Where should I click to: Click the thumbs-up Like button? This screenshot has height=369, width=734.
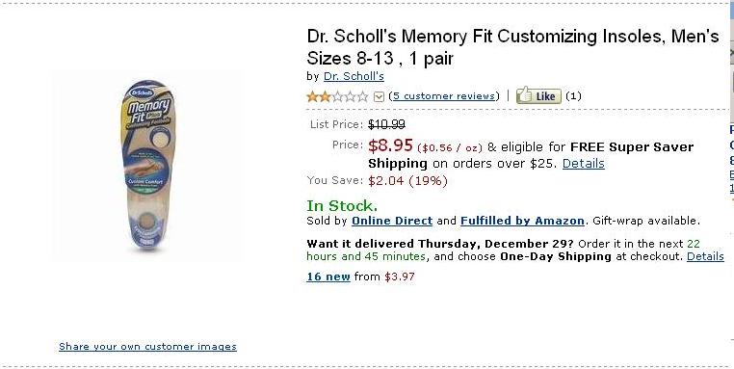pyautogui.click(x=538, y=95)
